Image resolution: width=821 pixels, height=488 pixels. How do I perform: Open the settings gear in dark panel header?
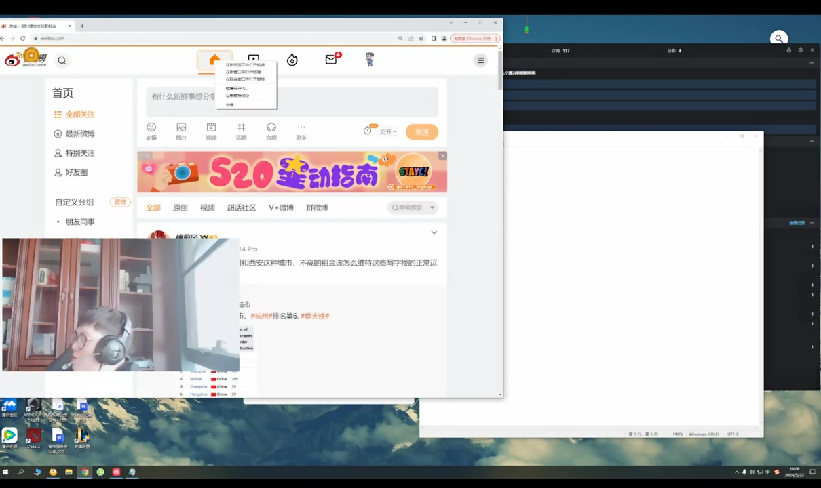[x=800, y=50]
